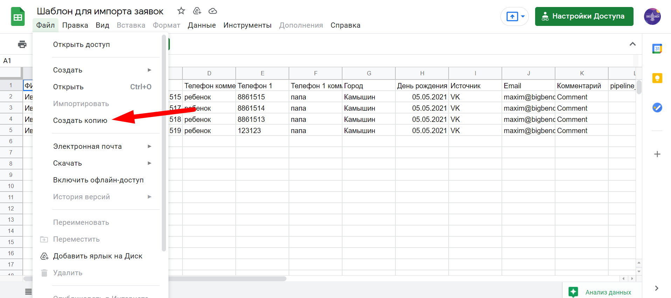Image resolution: width=671 pixels, height=298 pixels.
Task: Open the Инструменты menu
Action: click(248, 25)
